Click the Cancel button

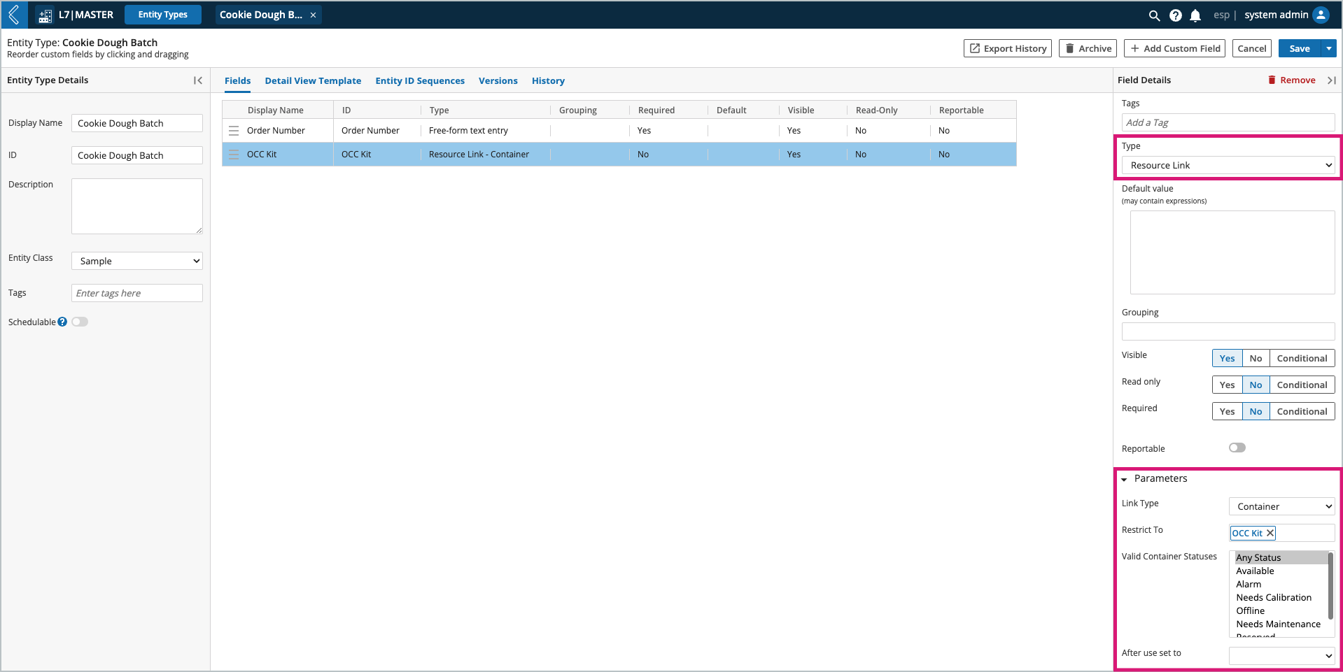1252,48
